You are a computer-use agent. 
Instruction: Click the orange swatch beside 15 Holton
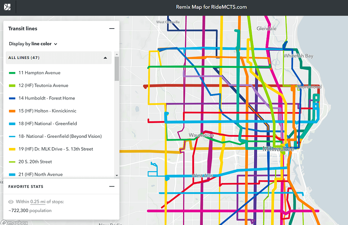point(12,111)
